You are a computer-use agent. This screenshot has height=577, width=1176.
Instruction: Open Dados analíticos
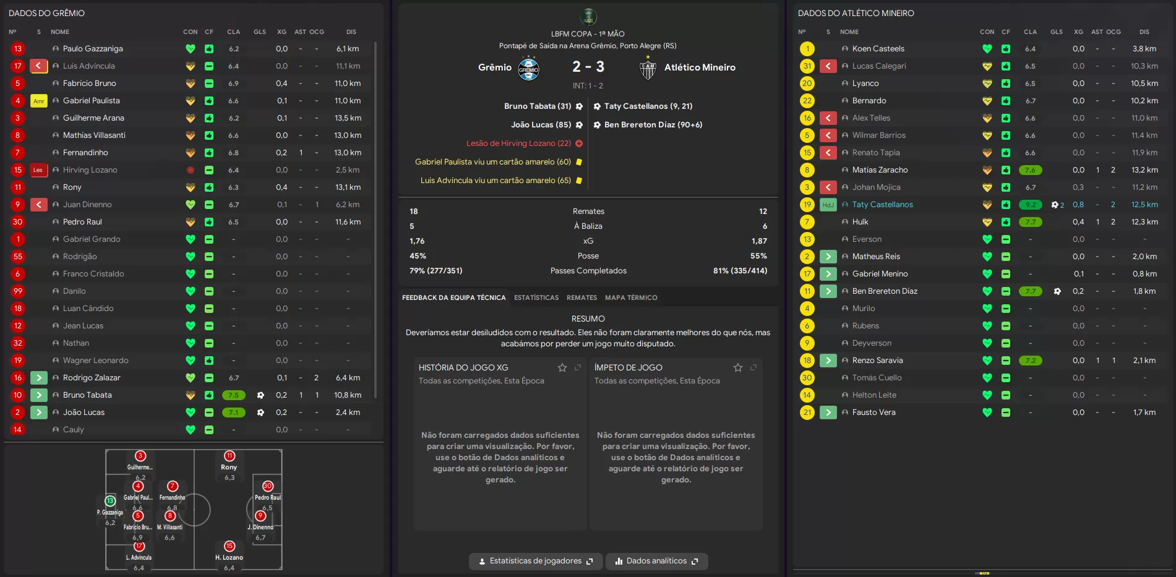tap(656, 562)
